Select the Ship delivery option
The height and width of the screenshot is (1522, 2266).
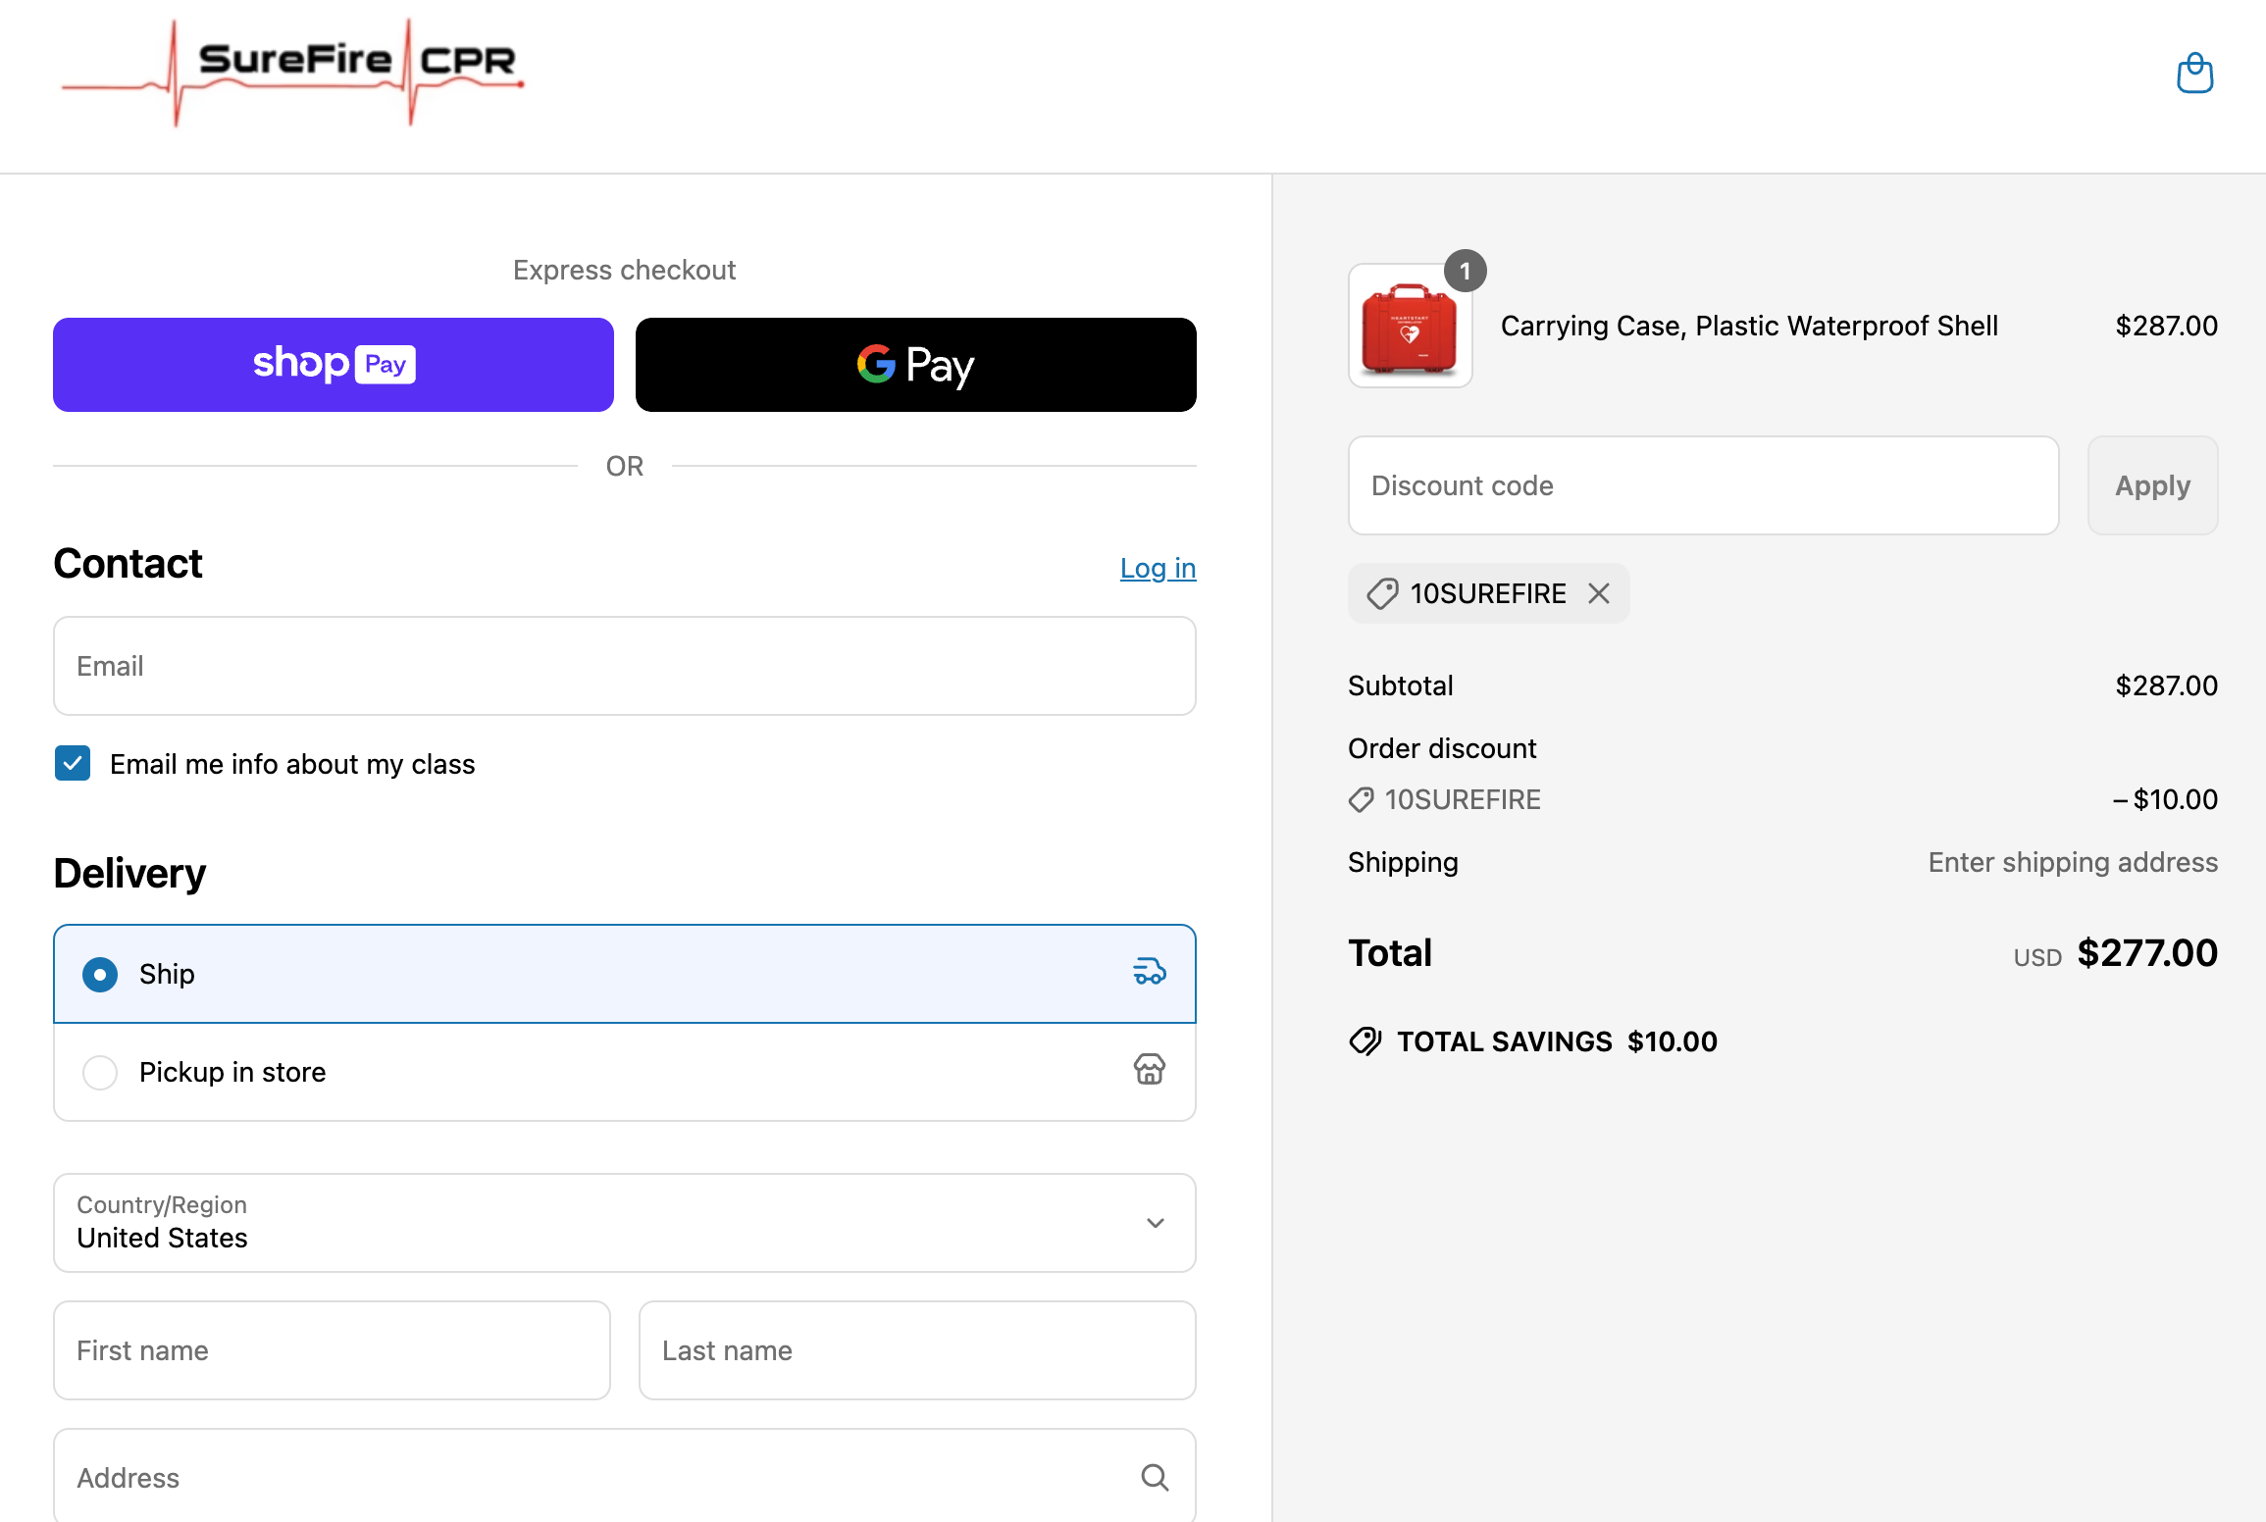click(x=100, y=974)
